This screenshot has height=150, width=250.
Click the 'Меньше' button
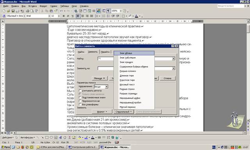tap(100, 78)
